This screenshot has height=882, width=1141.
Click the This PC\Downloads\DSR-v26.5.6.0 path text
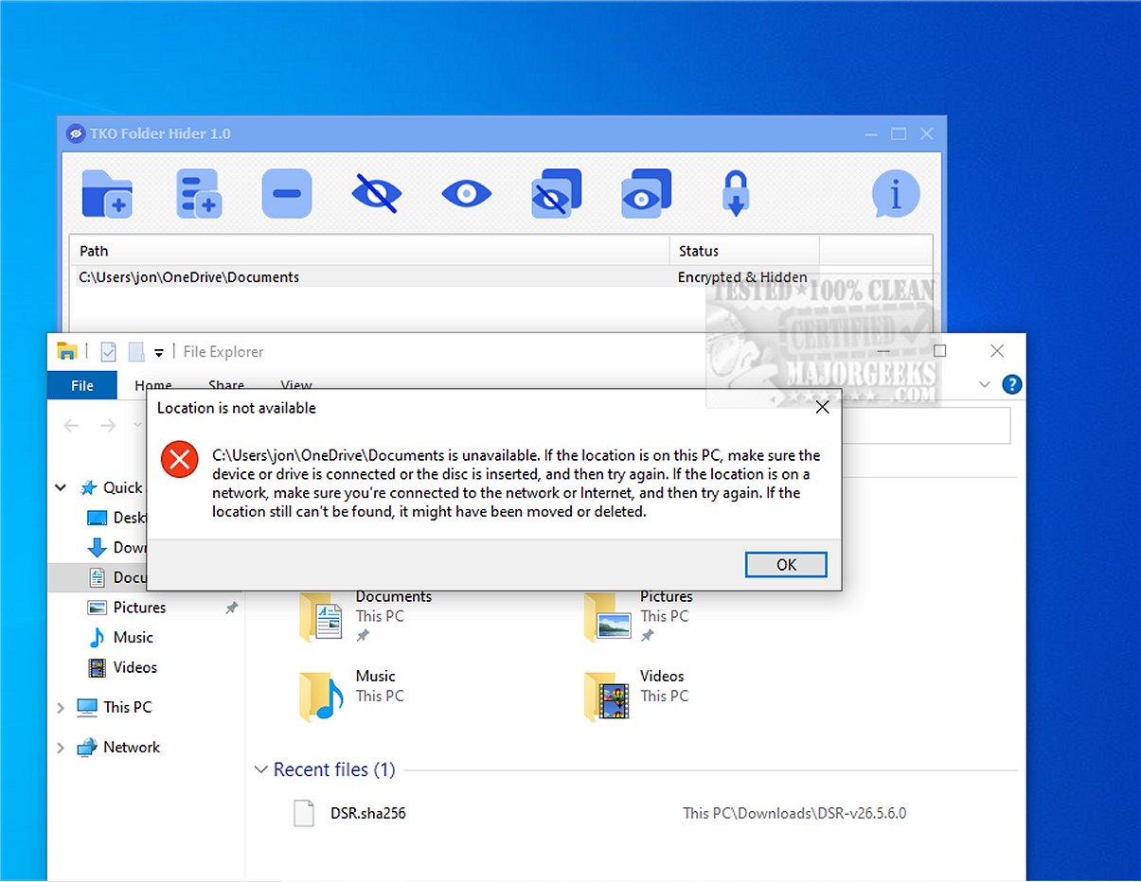[x=794, y=813]
